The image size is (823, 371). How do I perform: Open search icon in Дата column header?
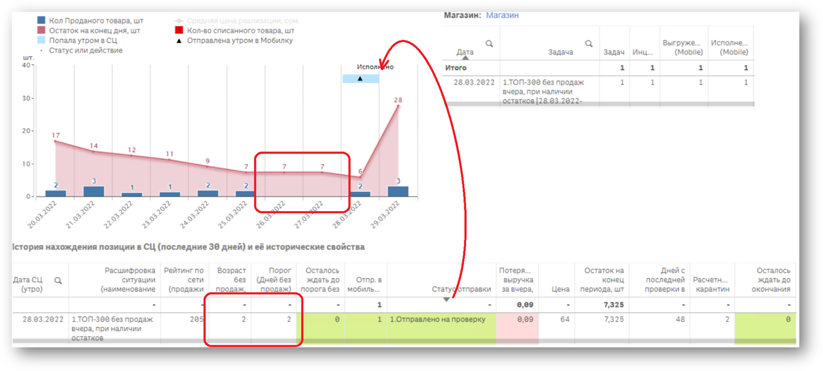tap(489, 43)
